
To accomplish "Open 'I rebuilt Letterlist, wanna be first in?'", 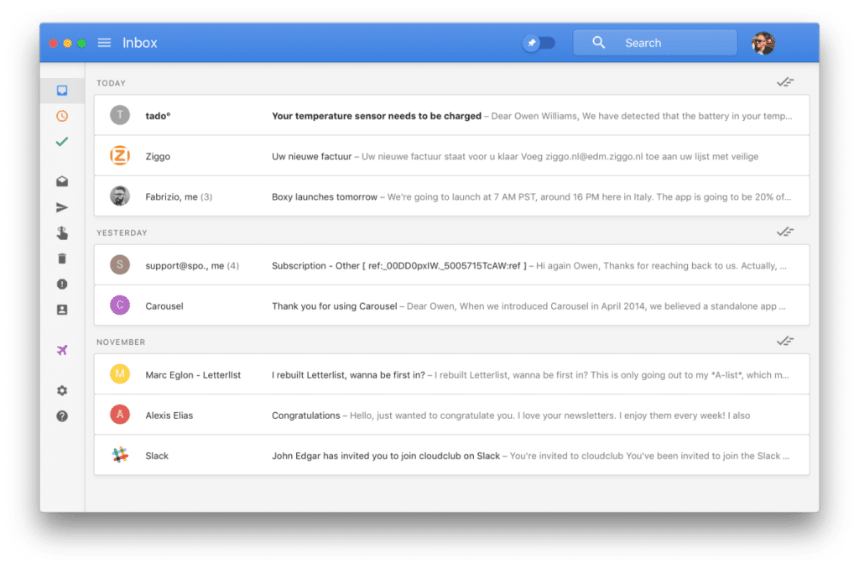I will [x=451, y=374].
